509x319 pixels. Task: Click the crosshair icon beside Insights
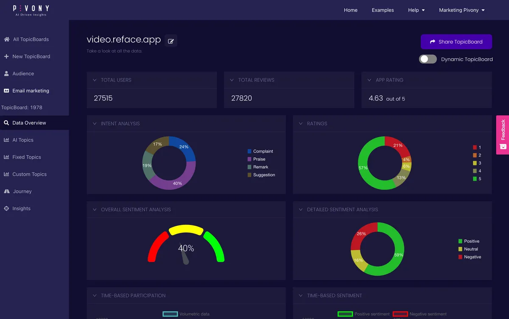click(6, 208)
